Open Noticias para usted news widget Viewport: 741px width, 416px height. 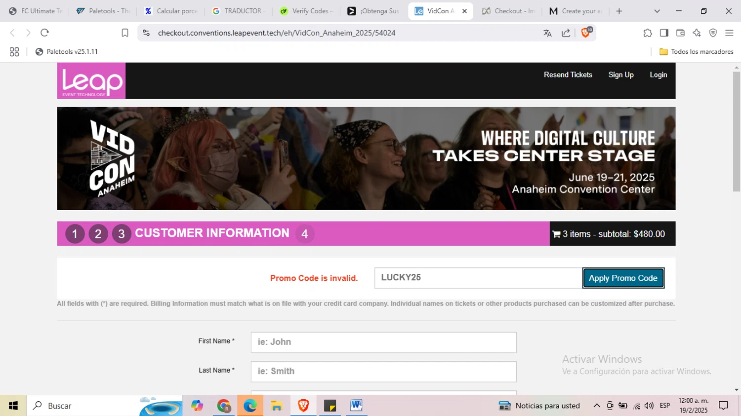click(539, 406)
